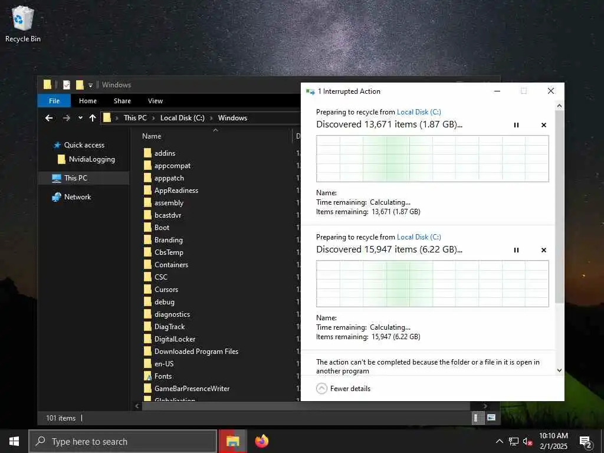
Task: Go forward in File Explorer
Action: 66,118
